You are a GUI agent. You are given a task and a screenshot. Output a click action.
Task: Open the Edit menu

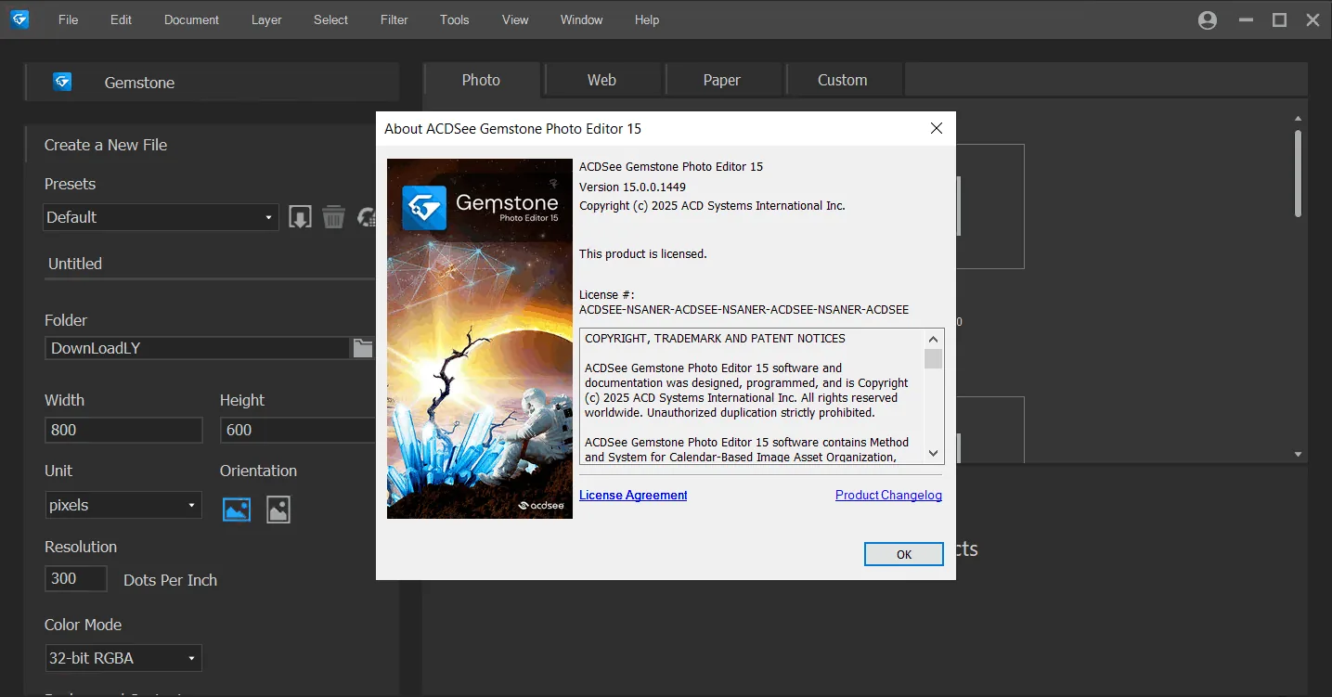point(122,19)
